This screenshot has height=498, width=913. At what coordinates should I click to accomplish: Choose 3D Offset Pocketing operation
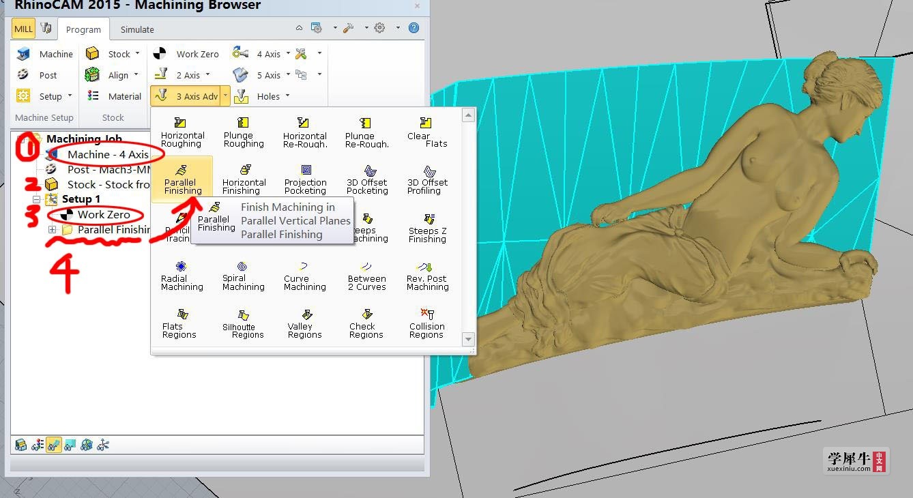[366, 179]
